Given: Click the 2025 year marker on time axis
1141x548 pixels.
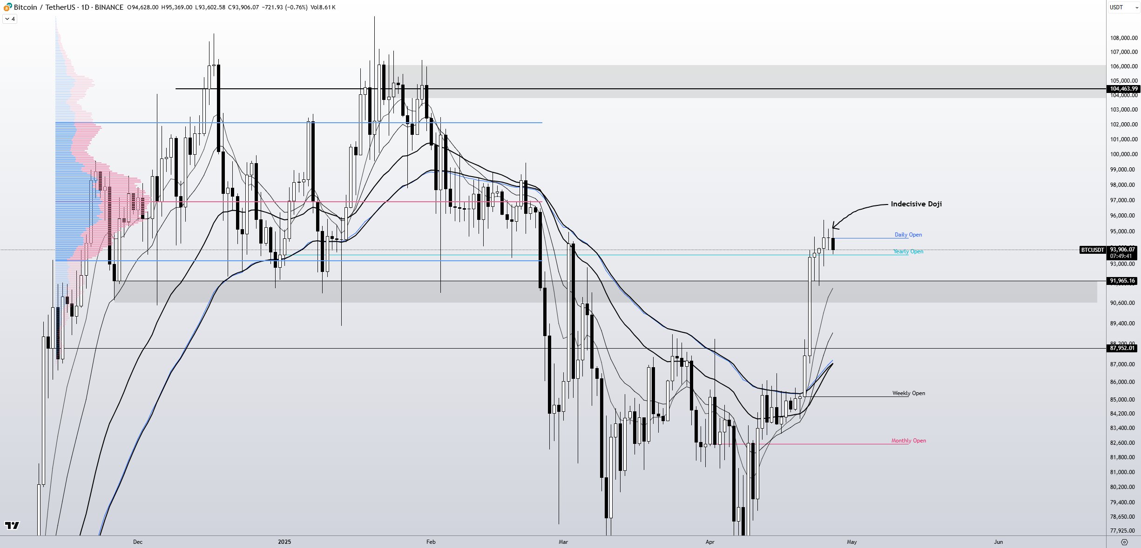Looking at the screenshot, I should [284, 542].
